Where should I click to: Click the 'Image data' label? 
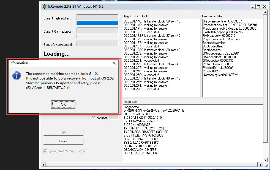(x=130, y=102)
